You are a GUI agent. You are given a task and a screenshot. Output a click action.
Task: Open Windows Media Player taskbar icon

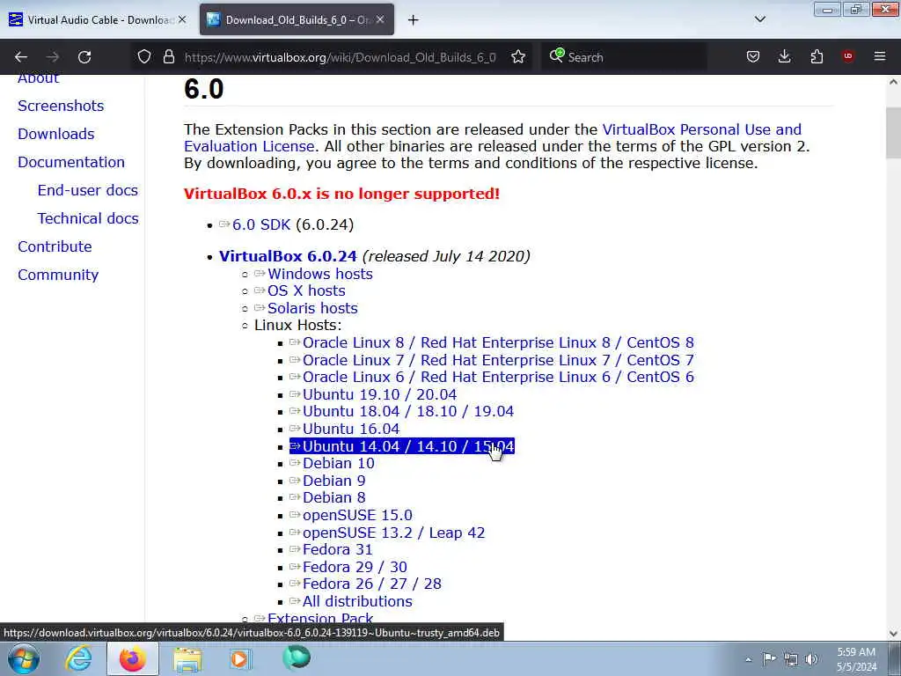pyautogui.click(x=239, y=658)
